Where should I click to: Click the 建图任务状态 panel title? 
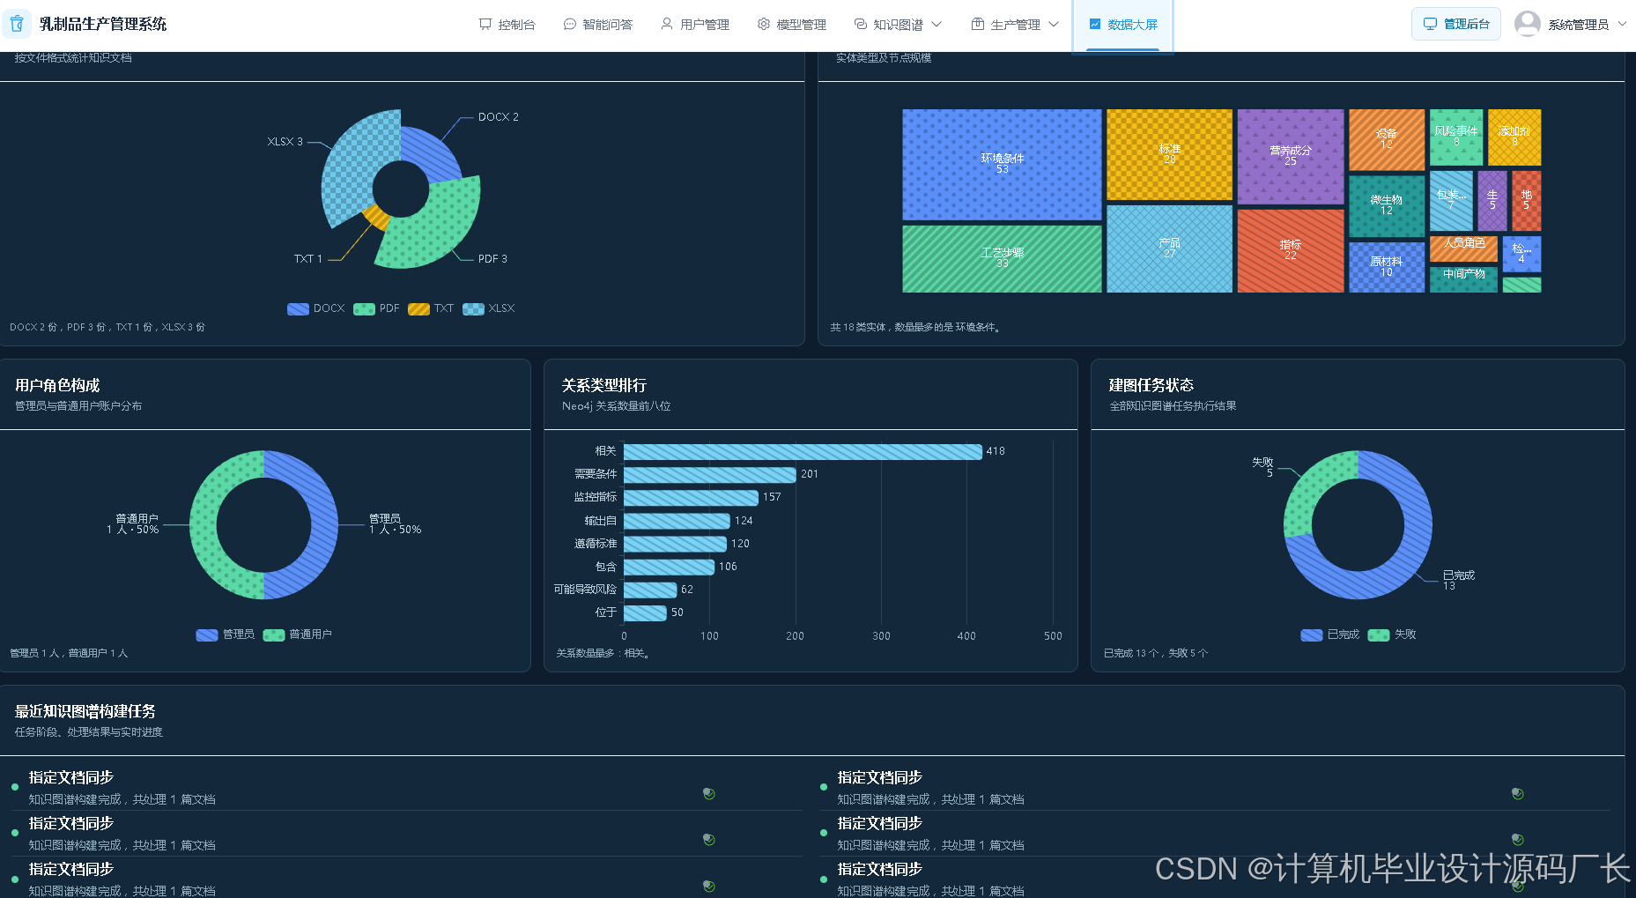(x=1151, y=385)
